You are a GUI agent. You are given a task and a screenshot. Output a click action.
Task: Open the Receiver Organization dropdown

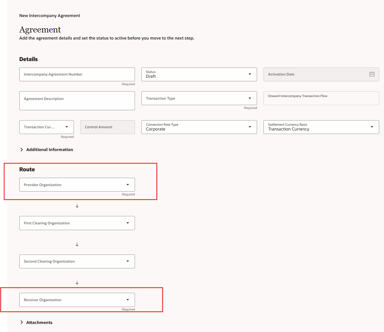(77, 300)
